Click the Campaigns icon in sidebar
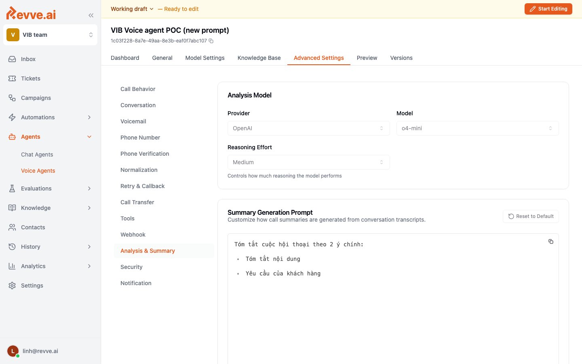Screen dimensions: 582x364 pos(12,98)
